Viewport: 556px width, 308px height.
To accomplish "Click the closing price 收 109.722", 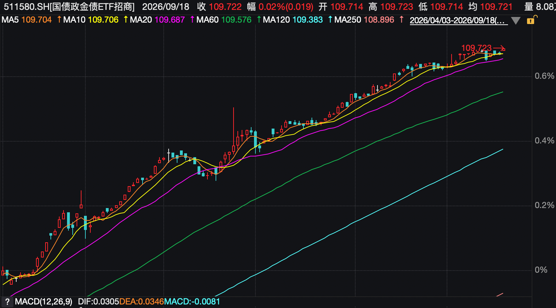I will click(x=219, y=7).
